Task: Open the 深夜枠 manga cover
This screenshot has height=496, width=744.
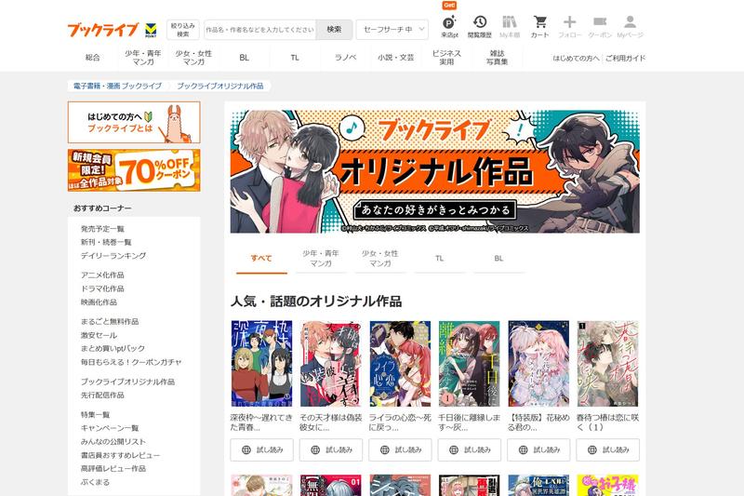Action: 262,364
